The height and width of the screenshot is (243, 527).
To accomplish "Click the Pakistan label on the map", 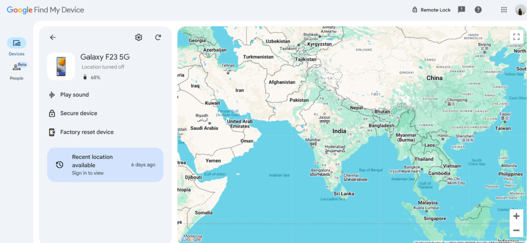I will click(299, 100).
